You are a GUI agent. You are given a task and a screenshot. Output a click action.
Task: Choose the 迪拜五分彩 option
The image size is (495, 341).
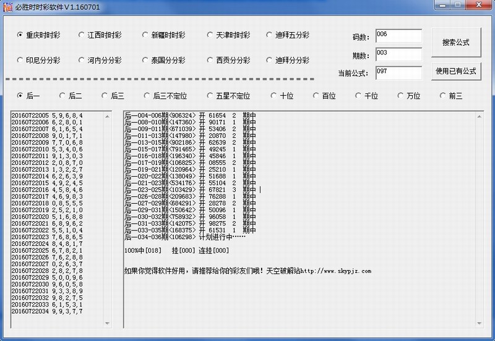coord(270,35)
